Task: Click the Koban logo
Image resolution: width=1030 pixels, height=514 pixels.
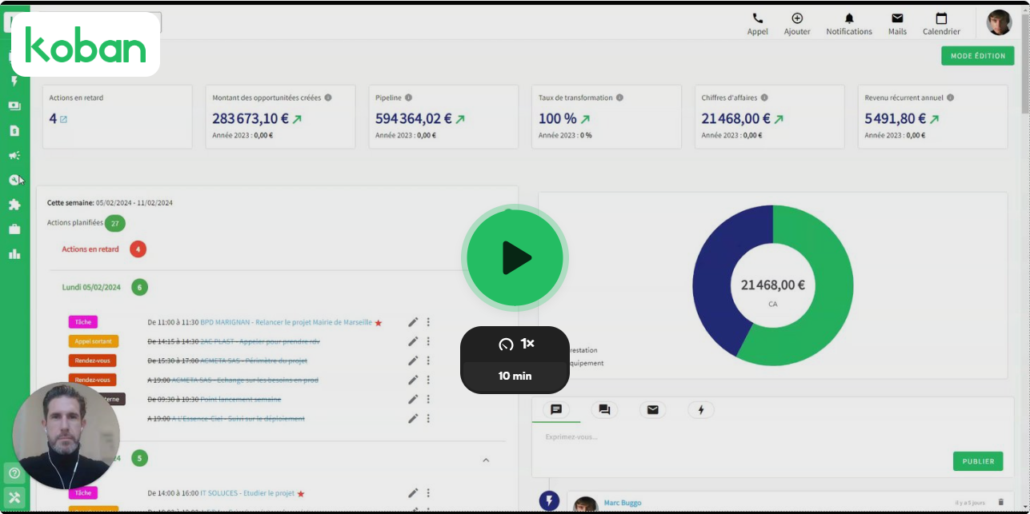Action: point(86,44)
